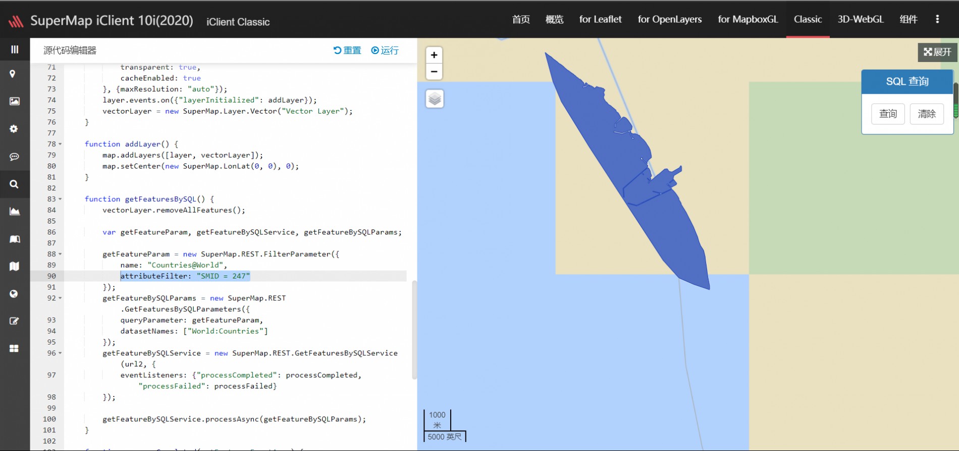Viewport: 959px width, 451px height.
Task: Run the code with 运行
Action: (x=385, y=50)
